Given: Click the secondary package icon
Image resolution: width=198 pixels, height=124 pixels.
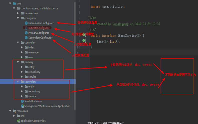Looking at the screenshot, I should coord(22,82).
